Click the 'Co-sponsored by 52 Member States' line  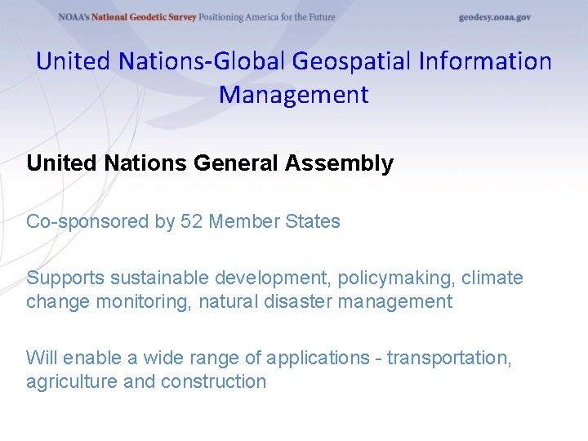(183, 221)
